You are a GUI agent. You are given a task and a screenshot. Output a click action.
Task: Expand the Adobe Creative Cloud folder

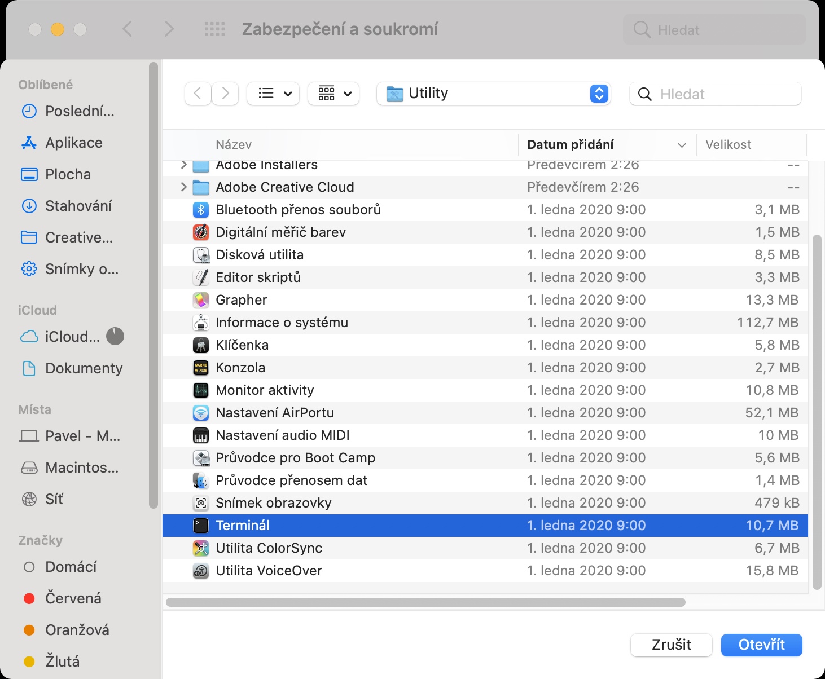(183, 187)
